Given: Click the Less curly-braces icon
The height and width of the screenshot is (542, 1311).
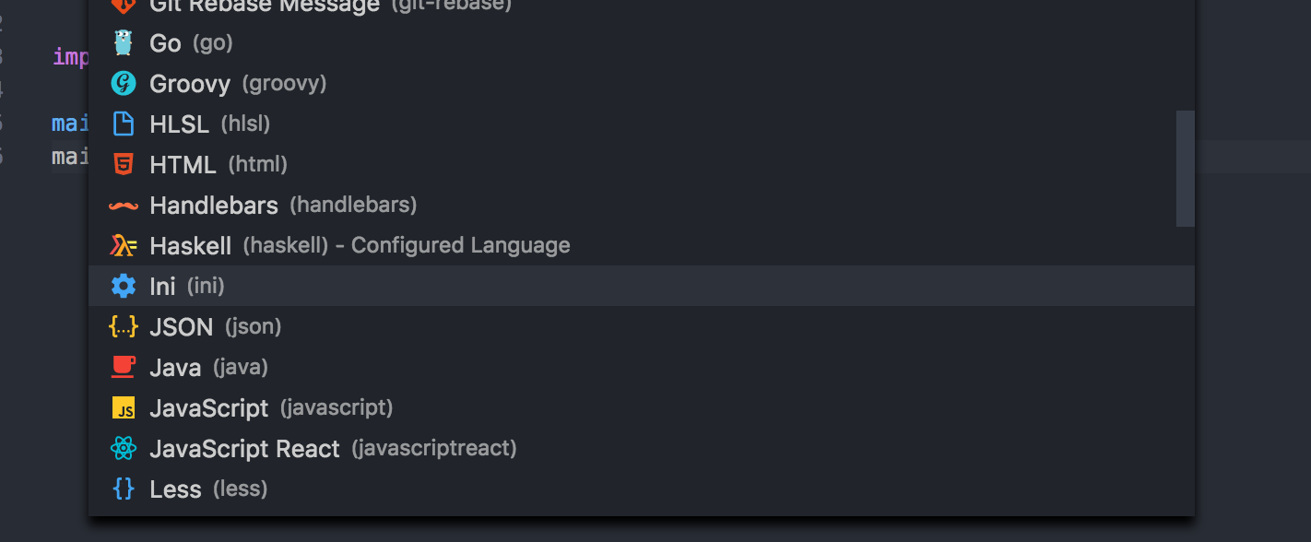Looking at the screenshot, I should click(x=123, y=489).
